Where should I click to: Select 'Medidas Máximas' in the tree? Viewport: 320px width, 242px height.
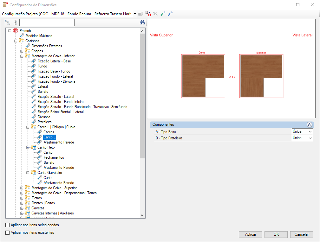click(x=39, y=36)
